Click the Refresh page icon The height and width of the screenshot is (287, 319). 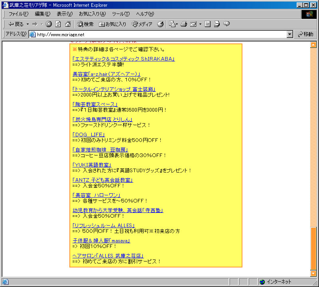58,24
